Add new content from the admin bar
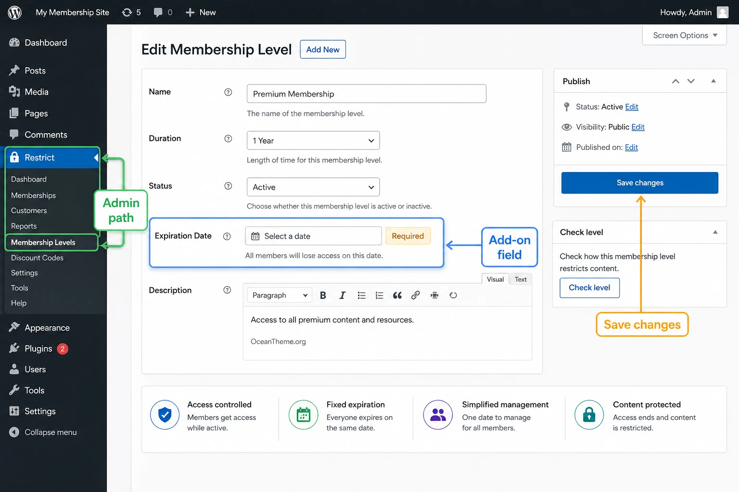This screenshot has width=739, height=492. (201, 12)
